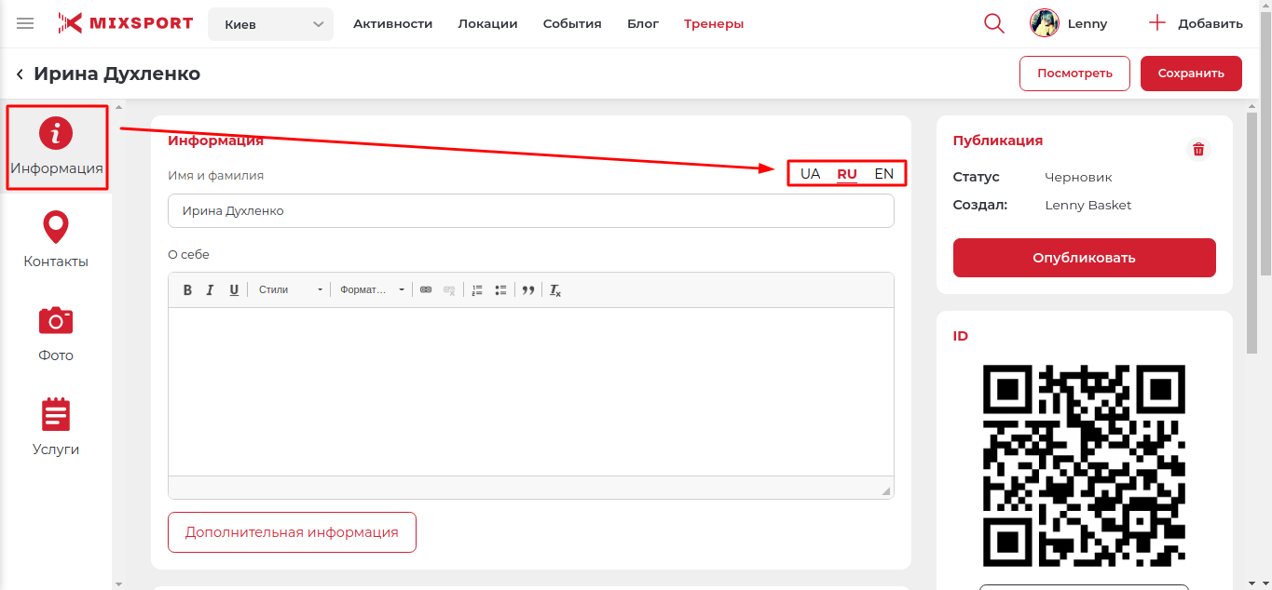Switch to the UA language tab
Screen dimensions: 1272x590
810,174
